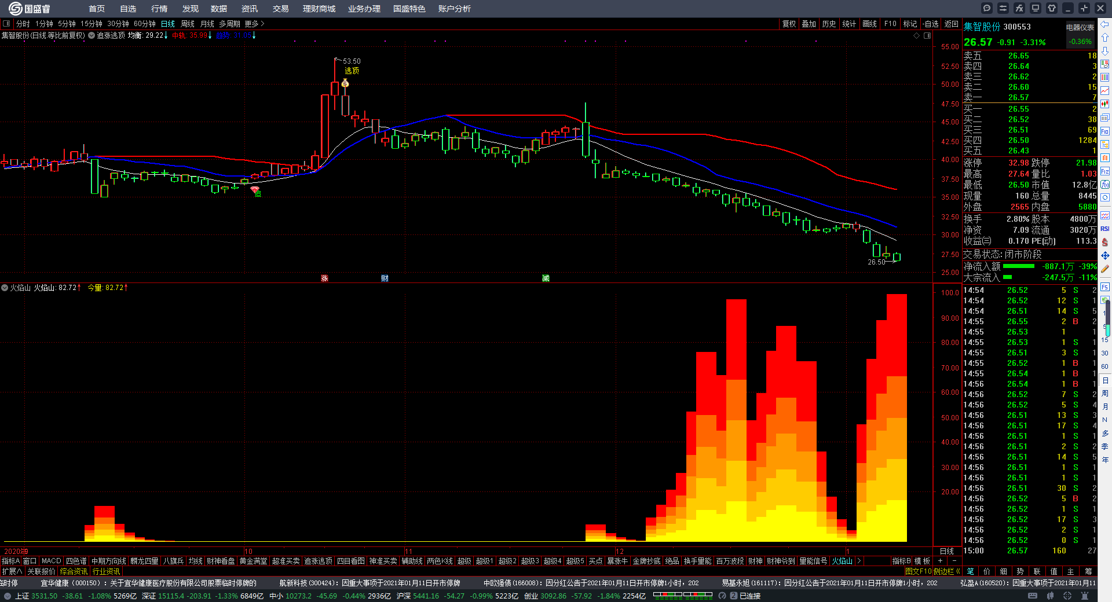Expand more indicator tabs with right arrow
The width and height of the screenshot is (1112, 602).
[x=859, y=561]
